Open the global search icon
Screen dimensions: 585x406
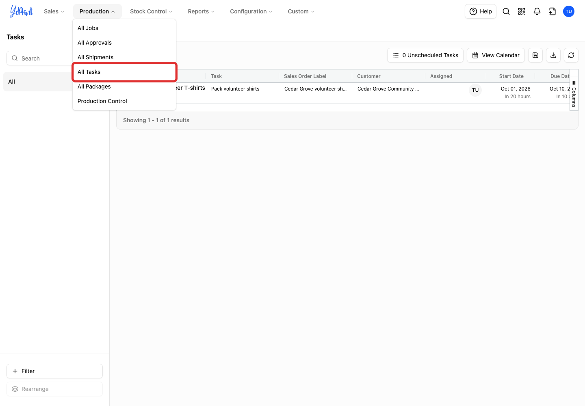click(506, 11)
